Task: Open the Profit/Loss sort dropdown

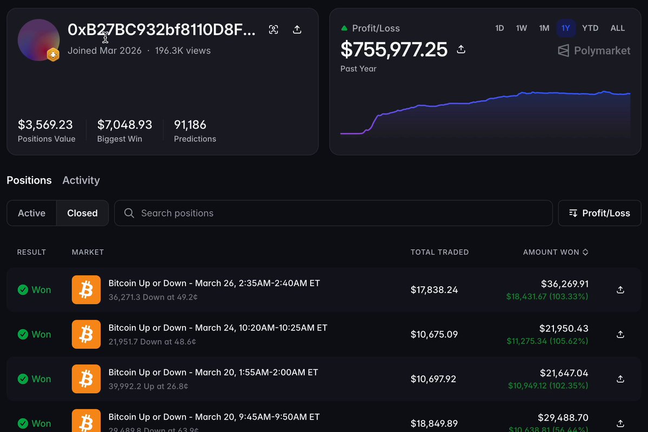Action: (x=599, y=213)
